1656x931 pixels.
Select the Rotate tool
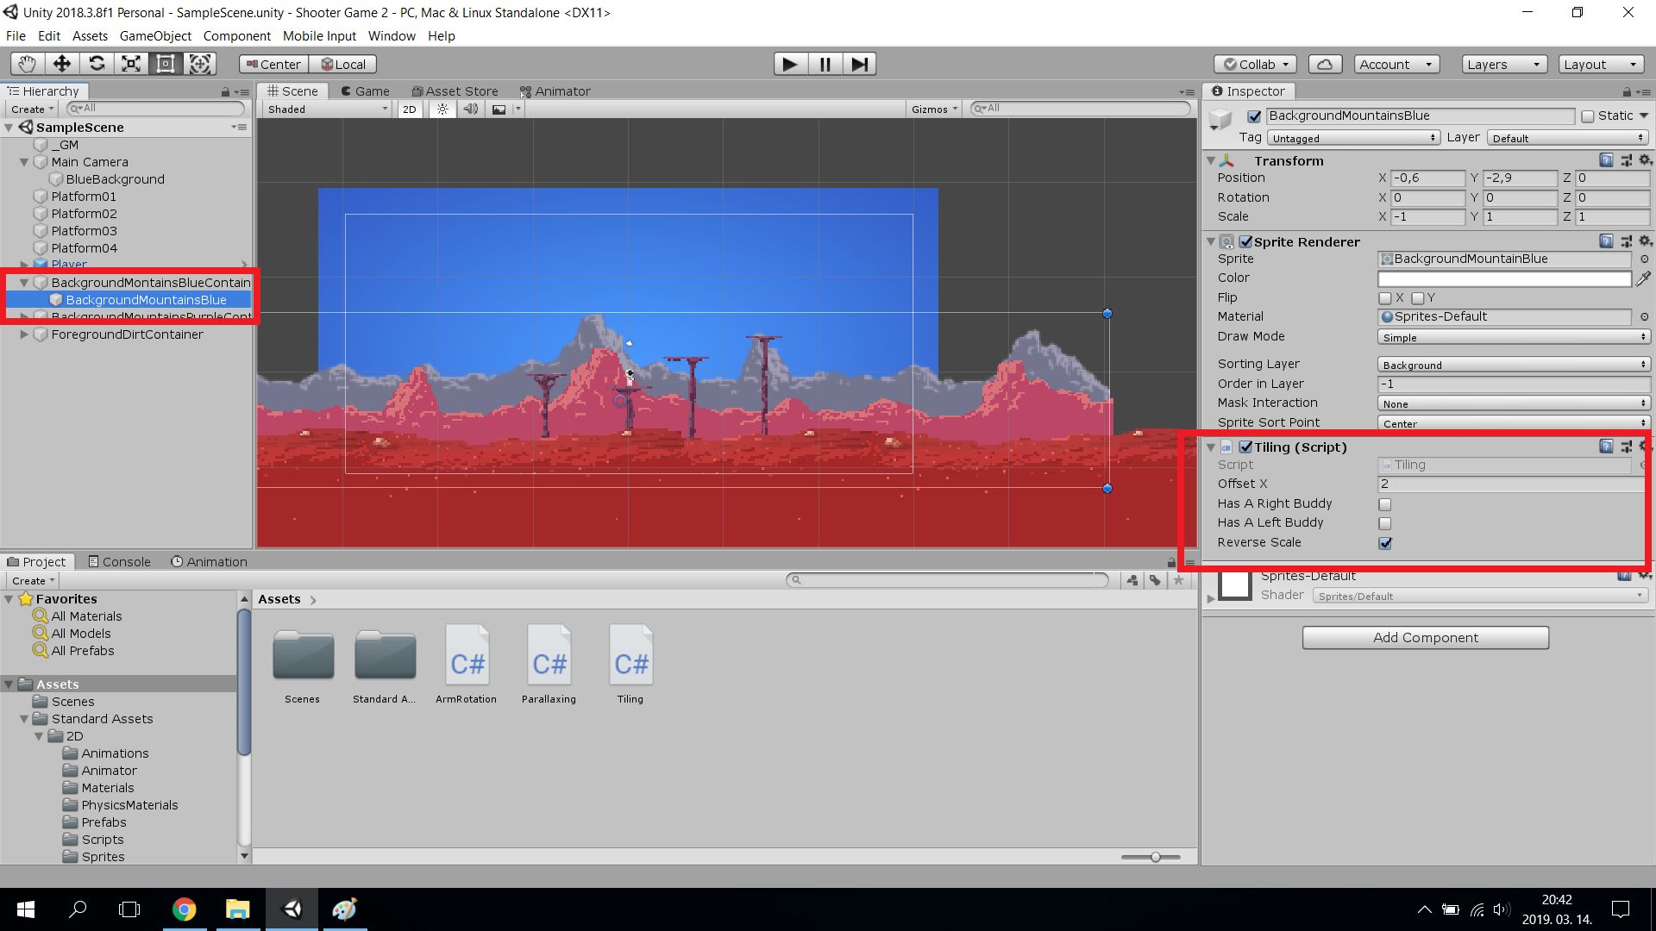click(97, 64)
